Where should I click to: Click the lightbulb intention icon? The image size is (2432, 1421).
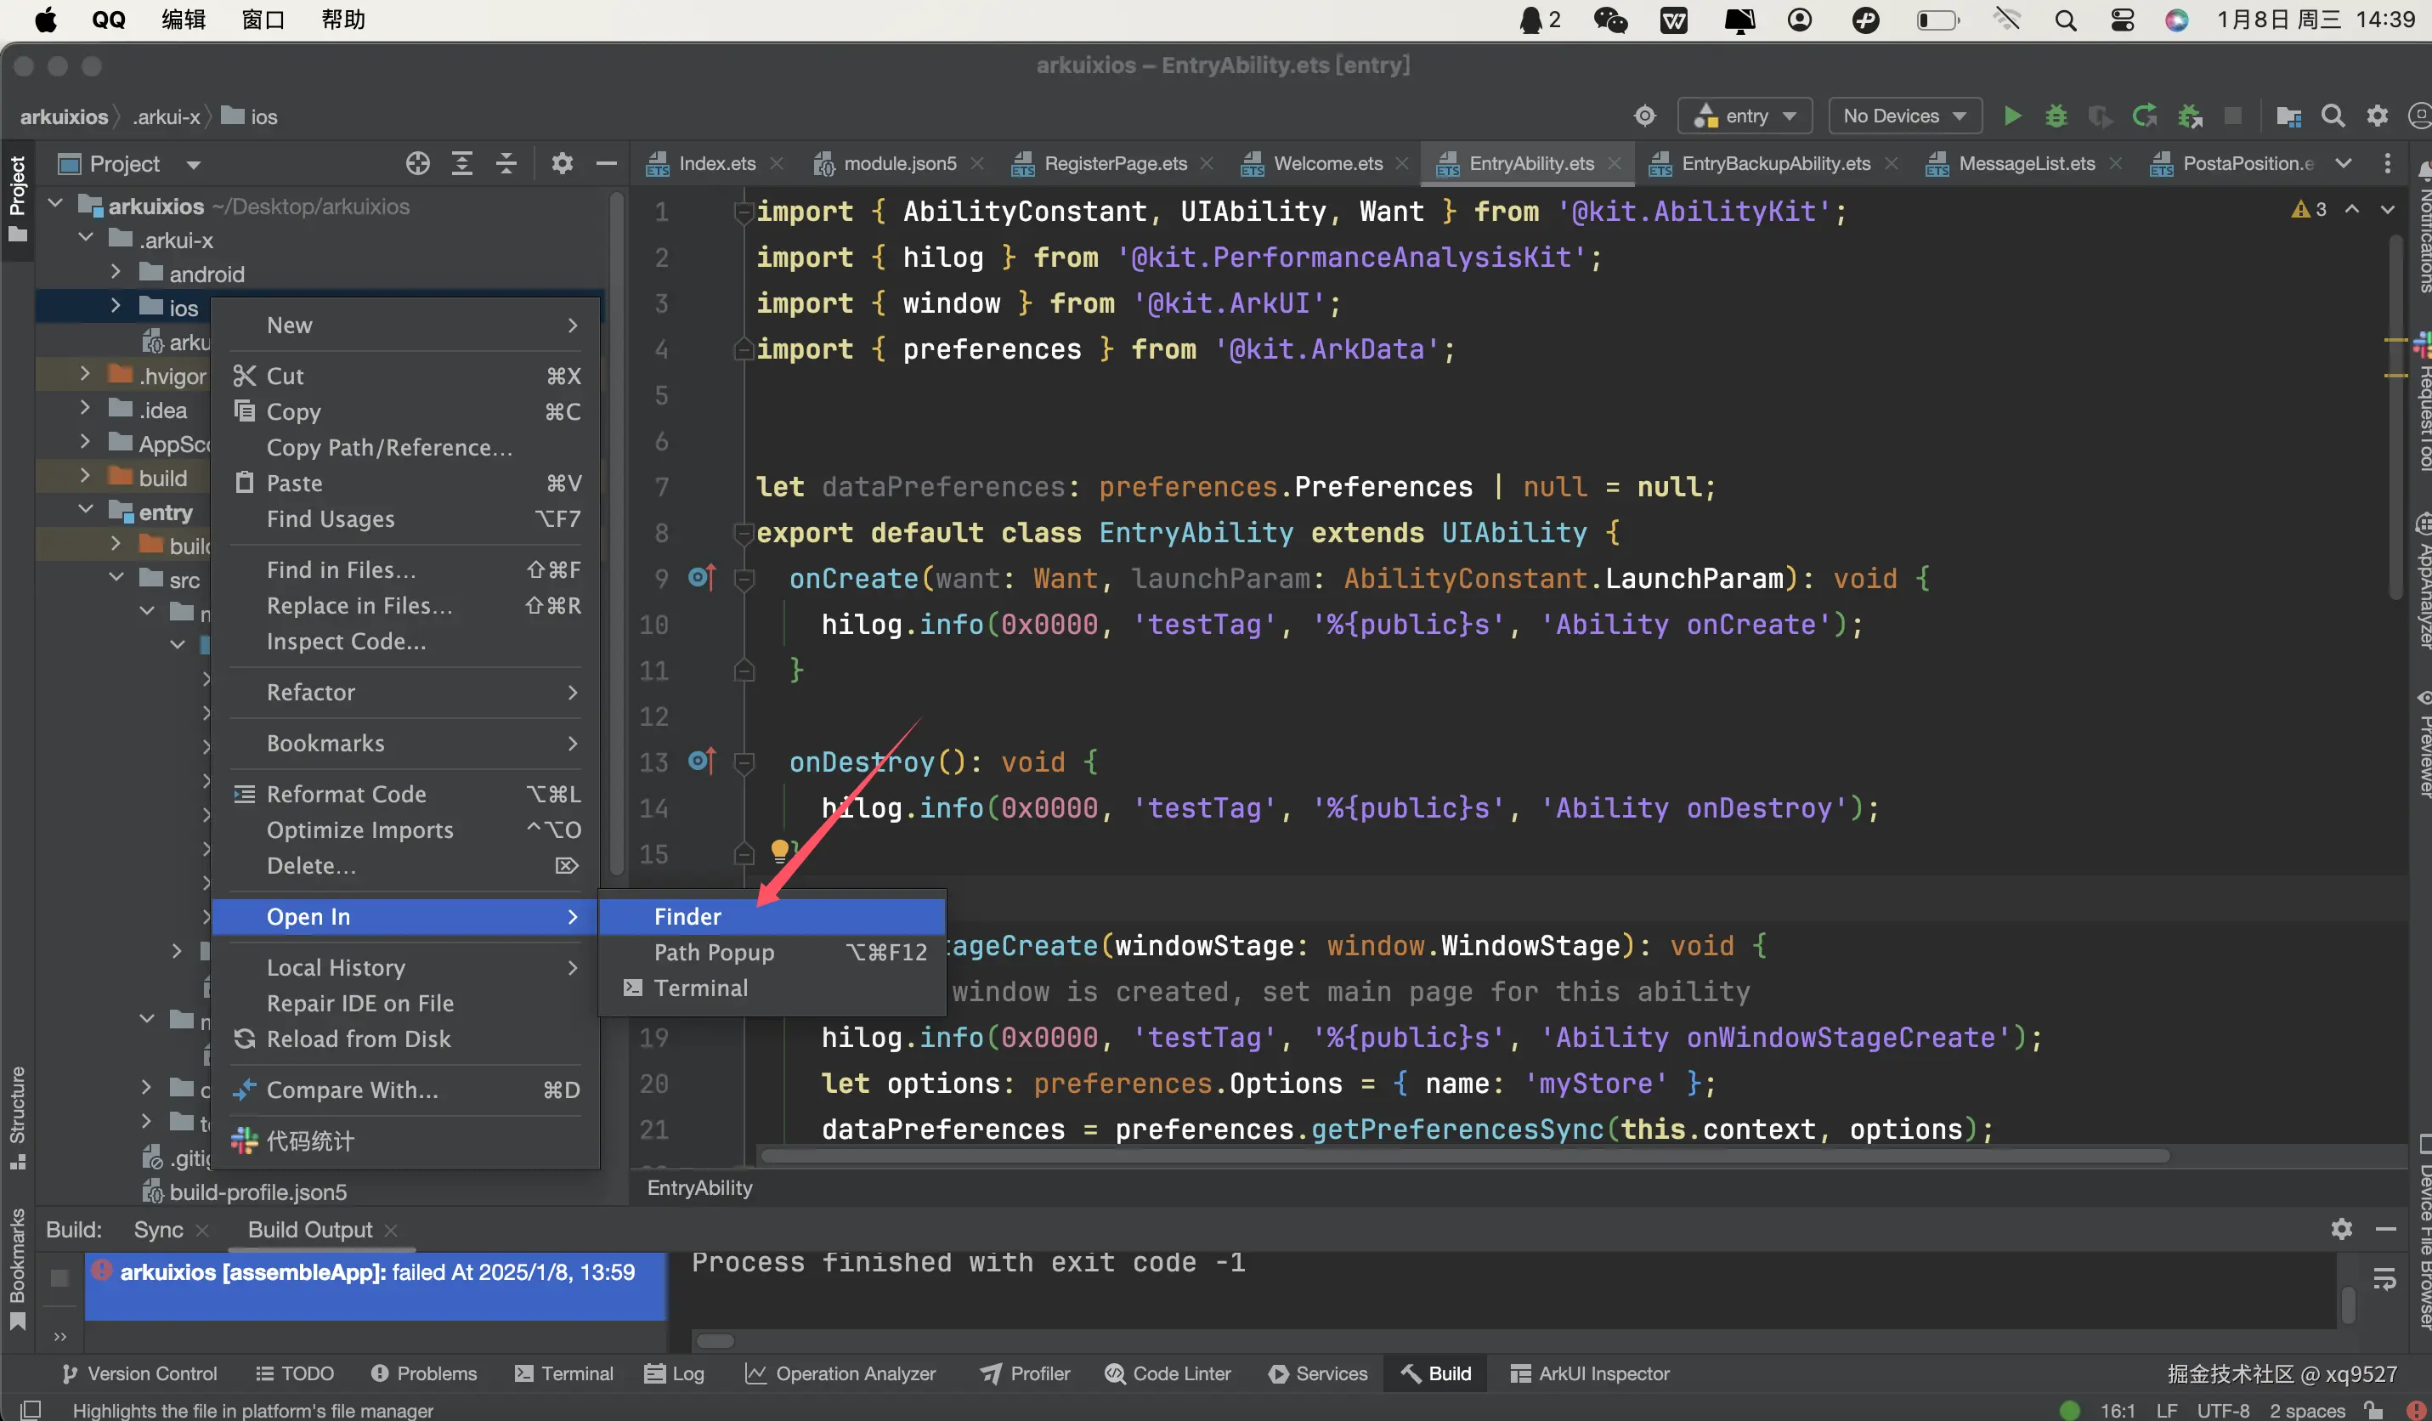click(x=780, y=851)
